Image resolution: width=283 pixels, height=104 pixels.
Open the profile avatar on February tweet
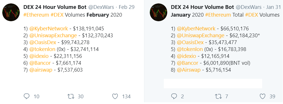11,12
